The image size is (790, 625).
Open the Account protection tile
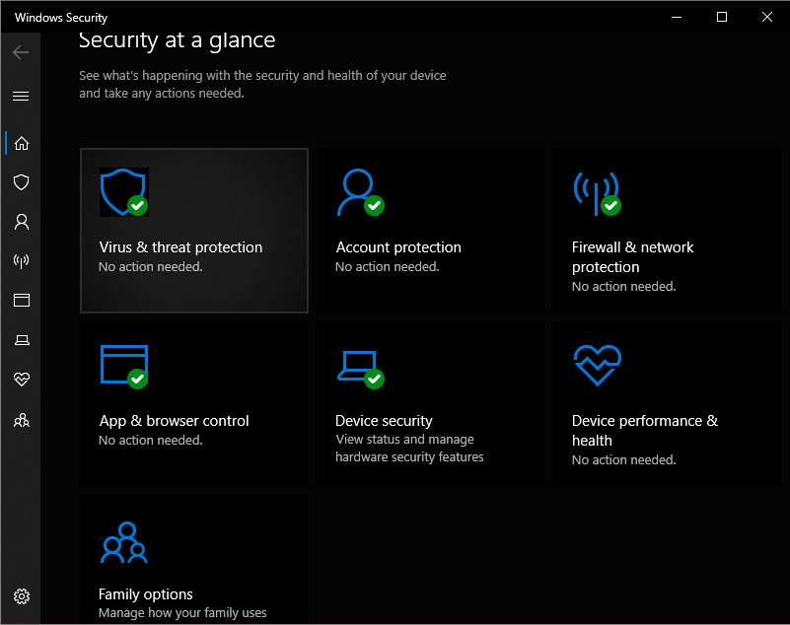(x=430, y=231)
